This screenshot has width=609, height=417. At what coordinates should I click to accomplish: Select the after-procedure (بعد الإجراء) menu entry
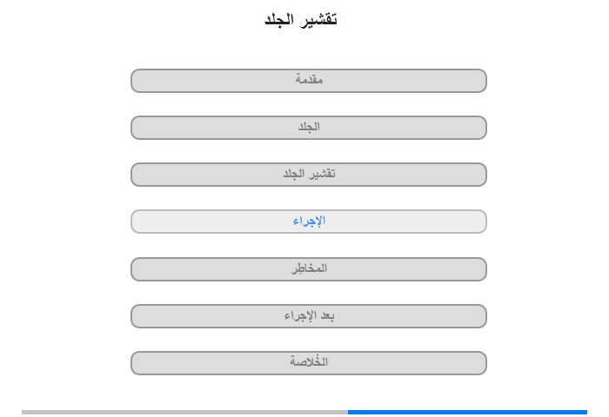(x=308, y=316)
